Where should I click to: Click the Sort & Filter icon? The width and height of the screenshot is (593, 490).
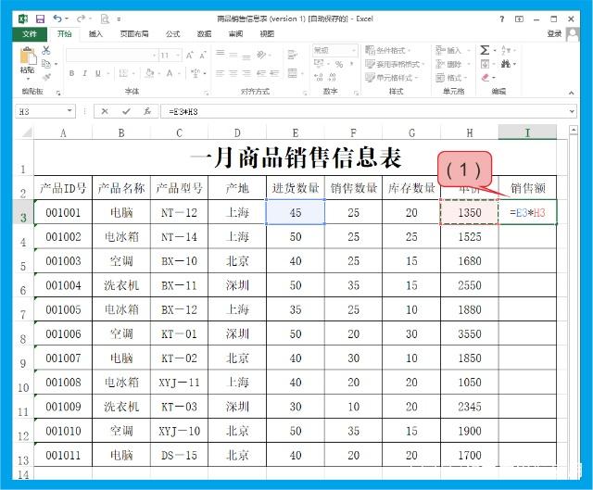pos(506,50)
